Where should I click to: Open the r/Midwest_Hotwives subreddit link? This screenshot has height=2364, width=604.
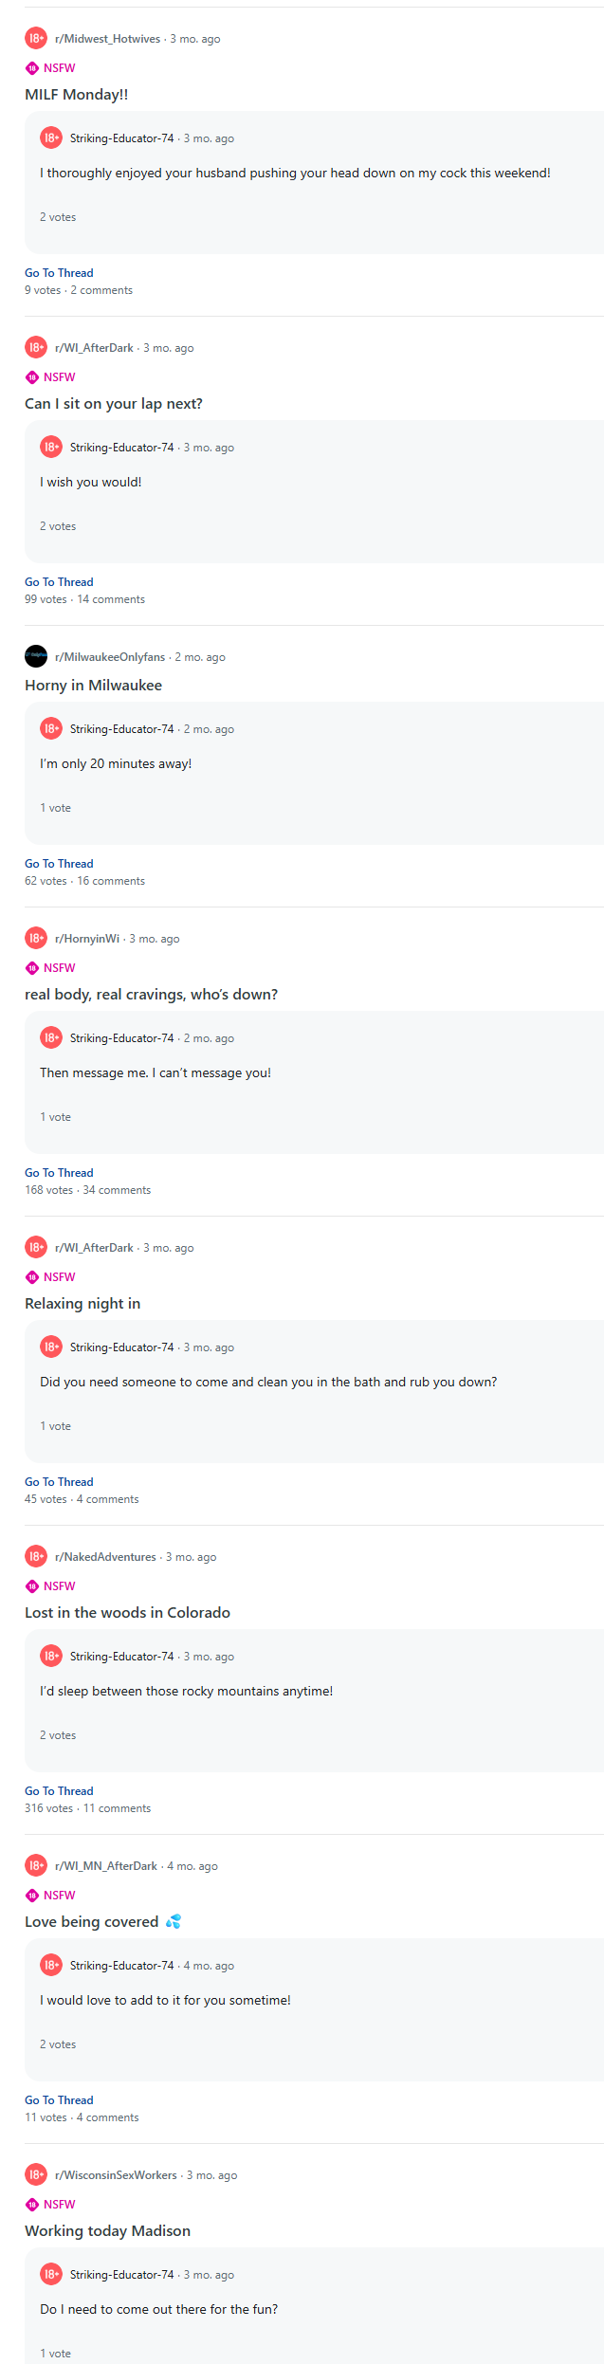tap(107, 39)
